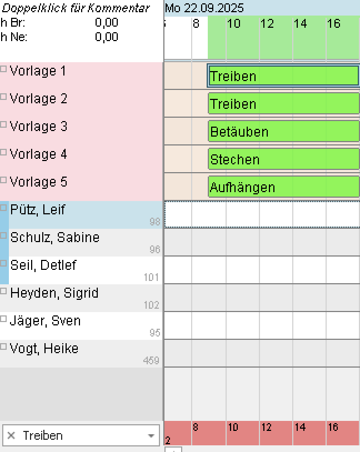The height and width of the screenshot is (452, 360).
Task: Select the Stechen shift bar
Action: coord(283,159)
